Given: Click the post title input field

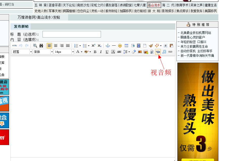Looking at the screenshot, I should coord(72,34).
